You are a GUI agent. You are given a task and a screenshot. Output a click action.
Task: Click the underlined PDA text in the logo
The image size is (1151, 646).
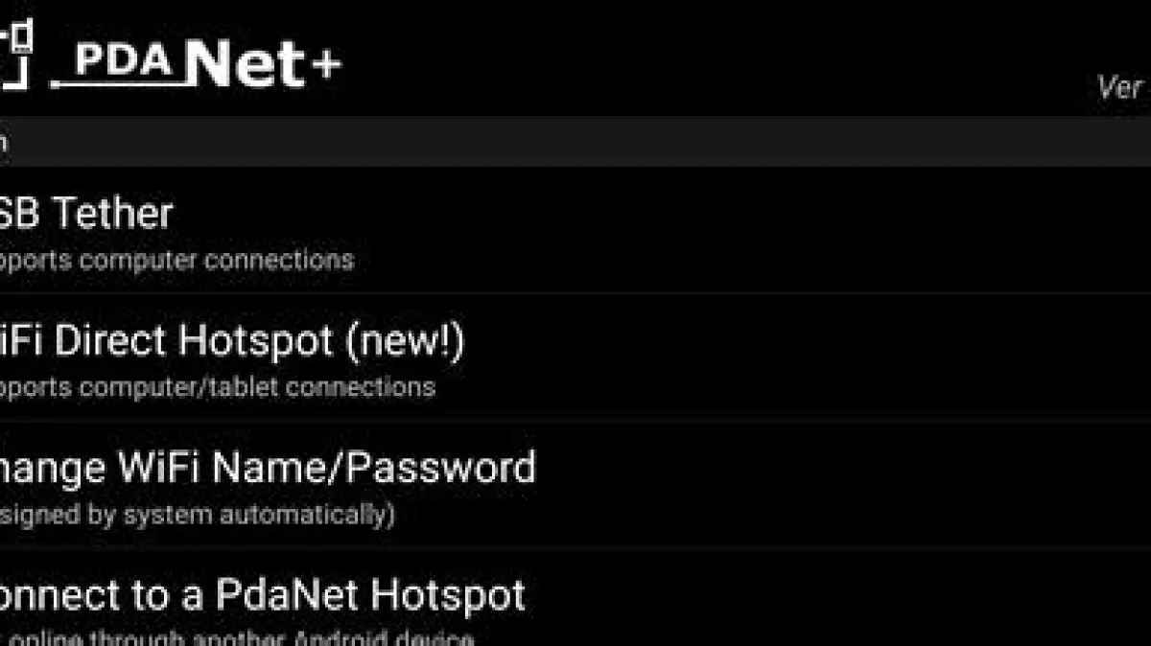point(124,61)
